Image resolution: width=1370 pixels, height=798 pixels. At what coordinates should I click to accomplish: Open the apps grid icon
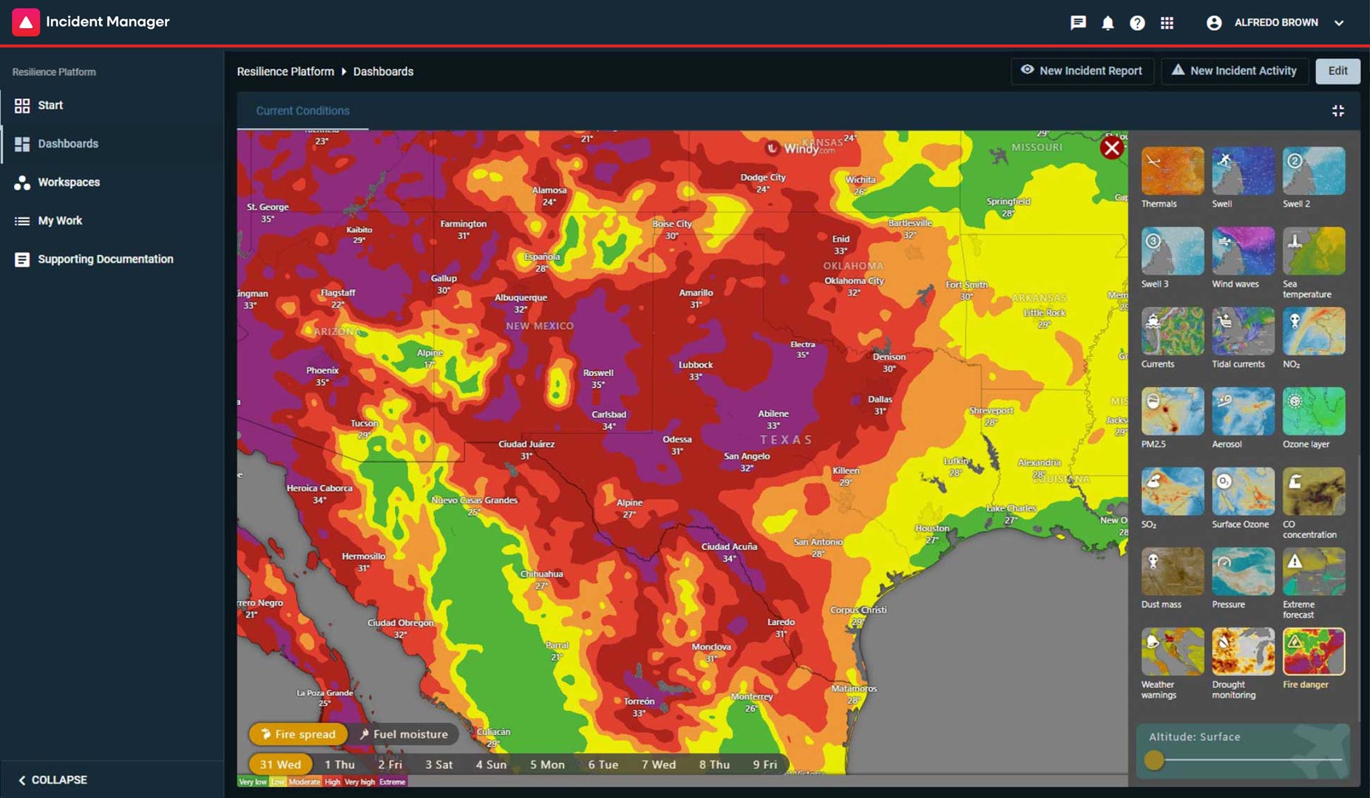1167,23
